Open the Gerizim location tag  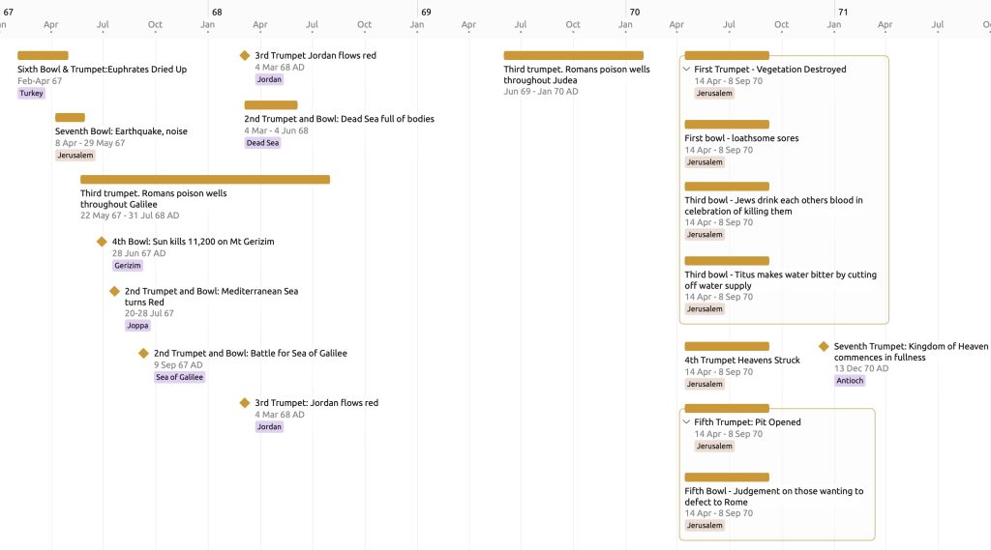point(128,265)
